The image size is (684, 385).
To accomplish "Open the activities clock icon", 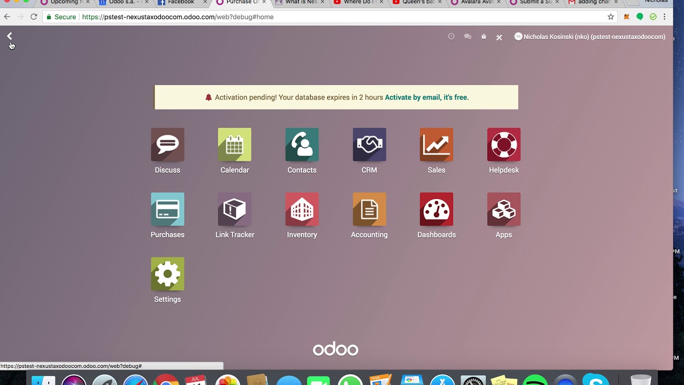I will pyautogui.click(x=451, y=36).
